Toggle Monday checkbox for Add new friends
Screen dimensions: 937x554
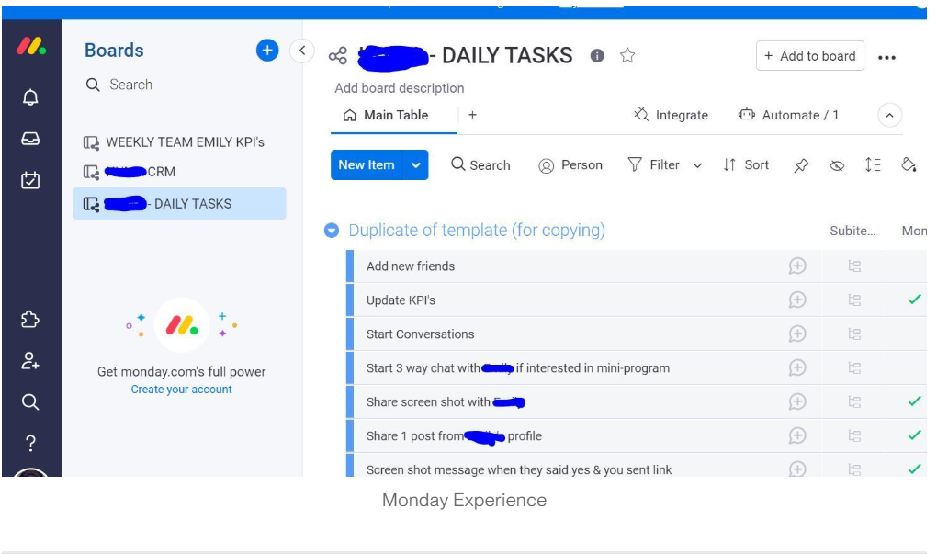(907, 266)
